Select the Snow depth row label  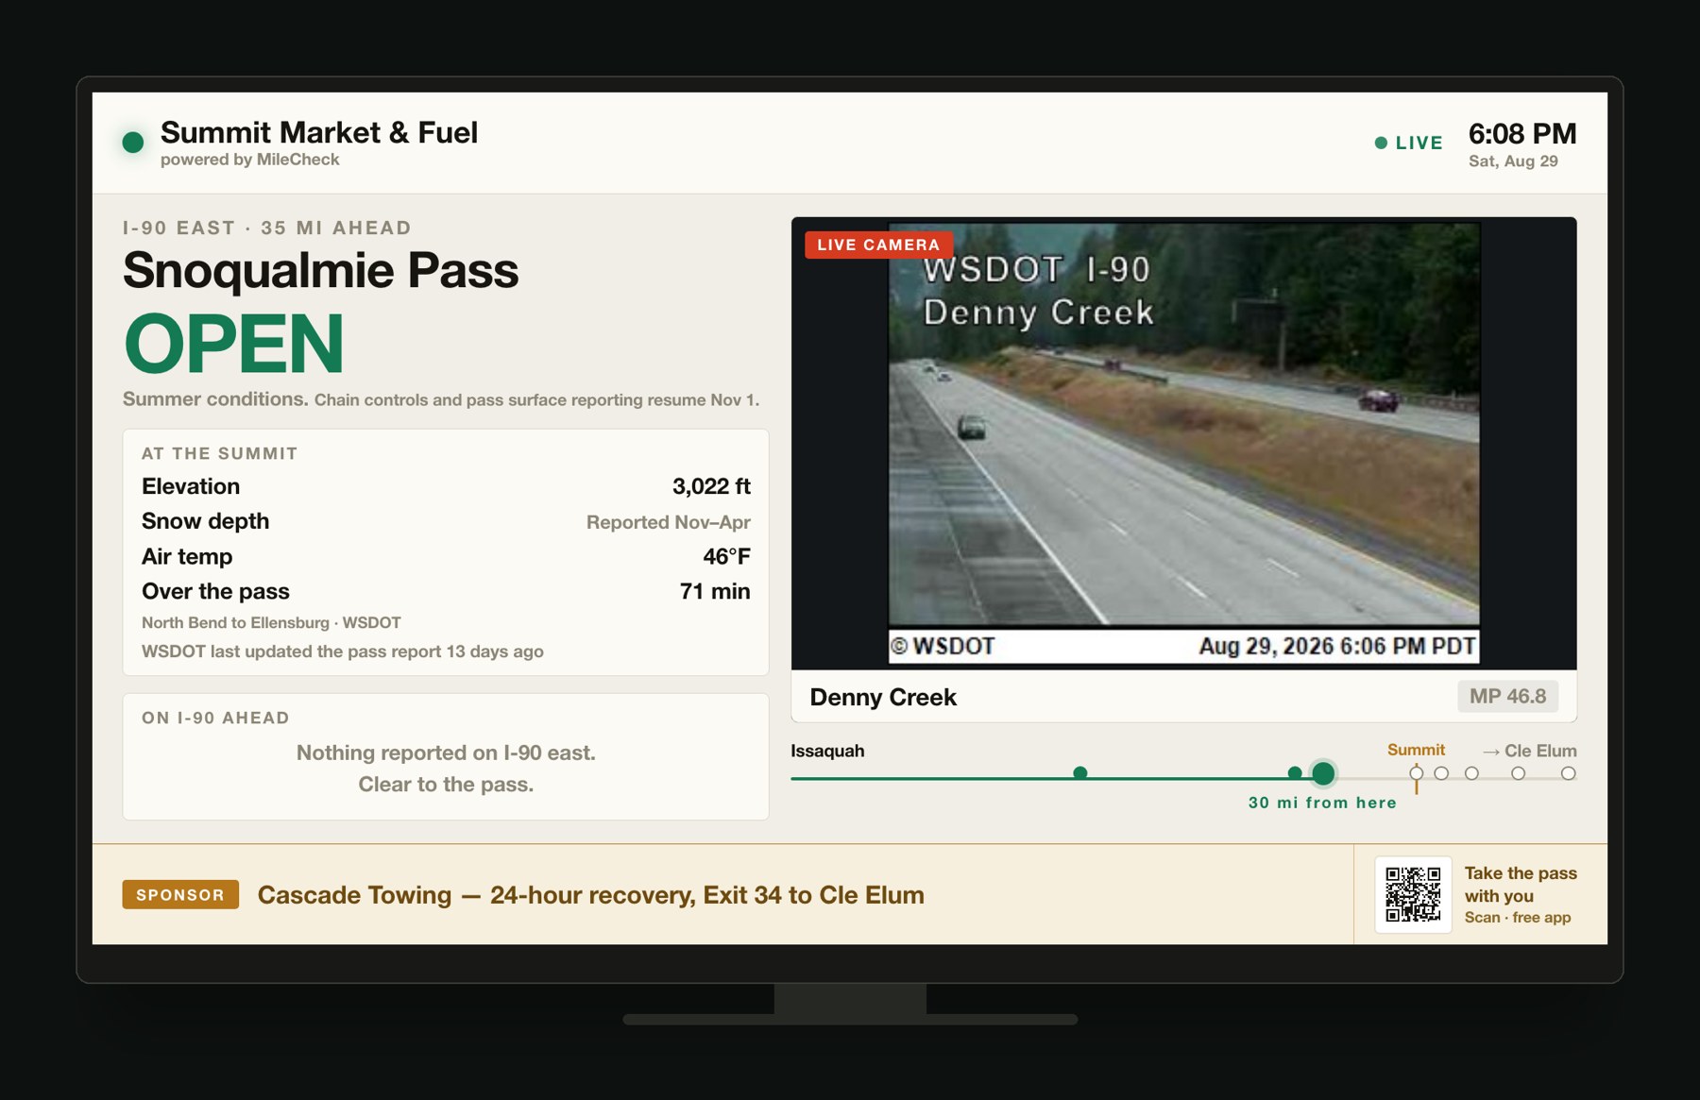pyautogui.click(x=205, y=521)
